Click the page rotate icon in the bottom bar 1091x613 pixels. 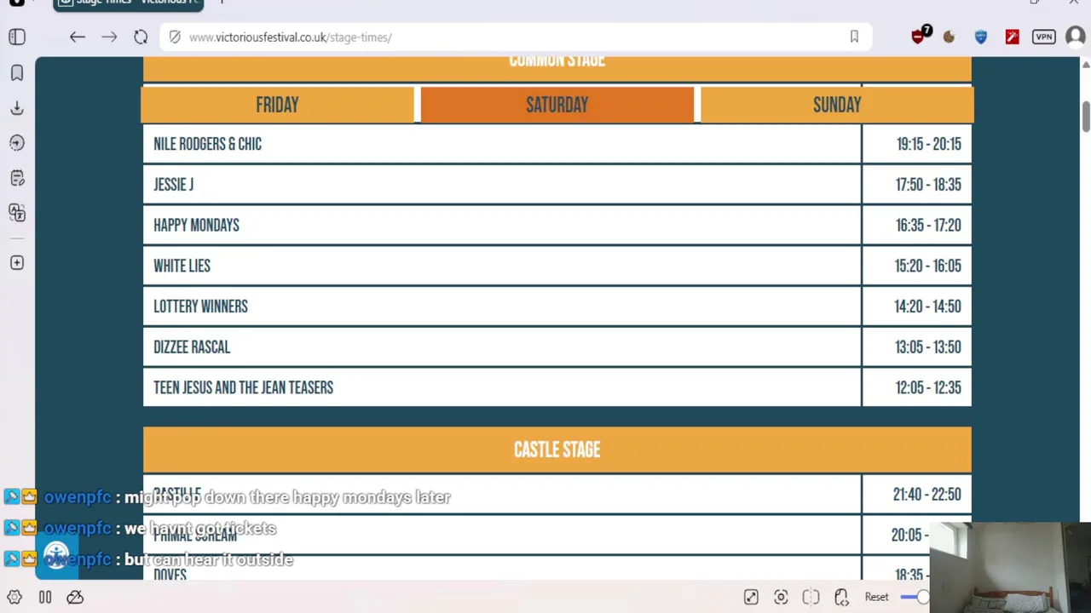[x=841, y=598]
